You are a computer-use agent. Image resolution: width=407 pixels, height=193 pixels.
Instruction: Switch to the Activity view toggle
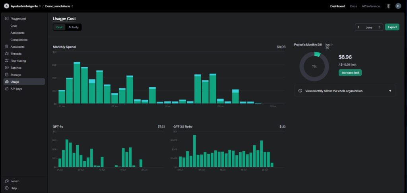[x=74, y=27]
